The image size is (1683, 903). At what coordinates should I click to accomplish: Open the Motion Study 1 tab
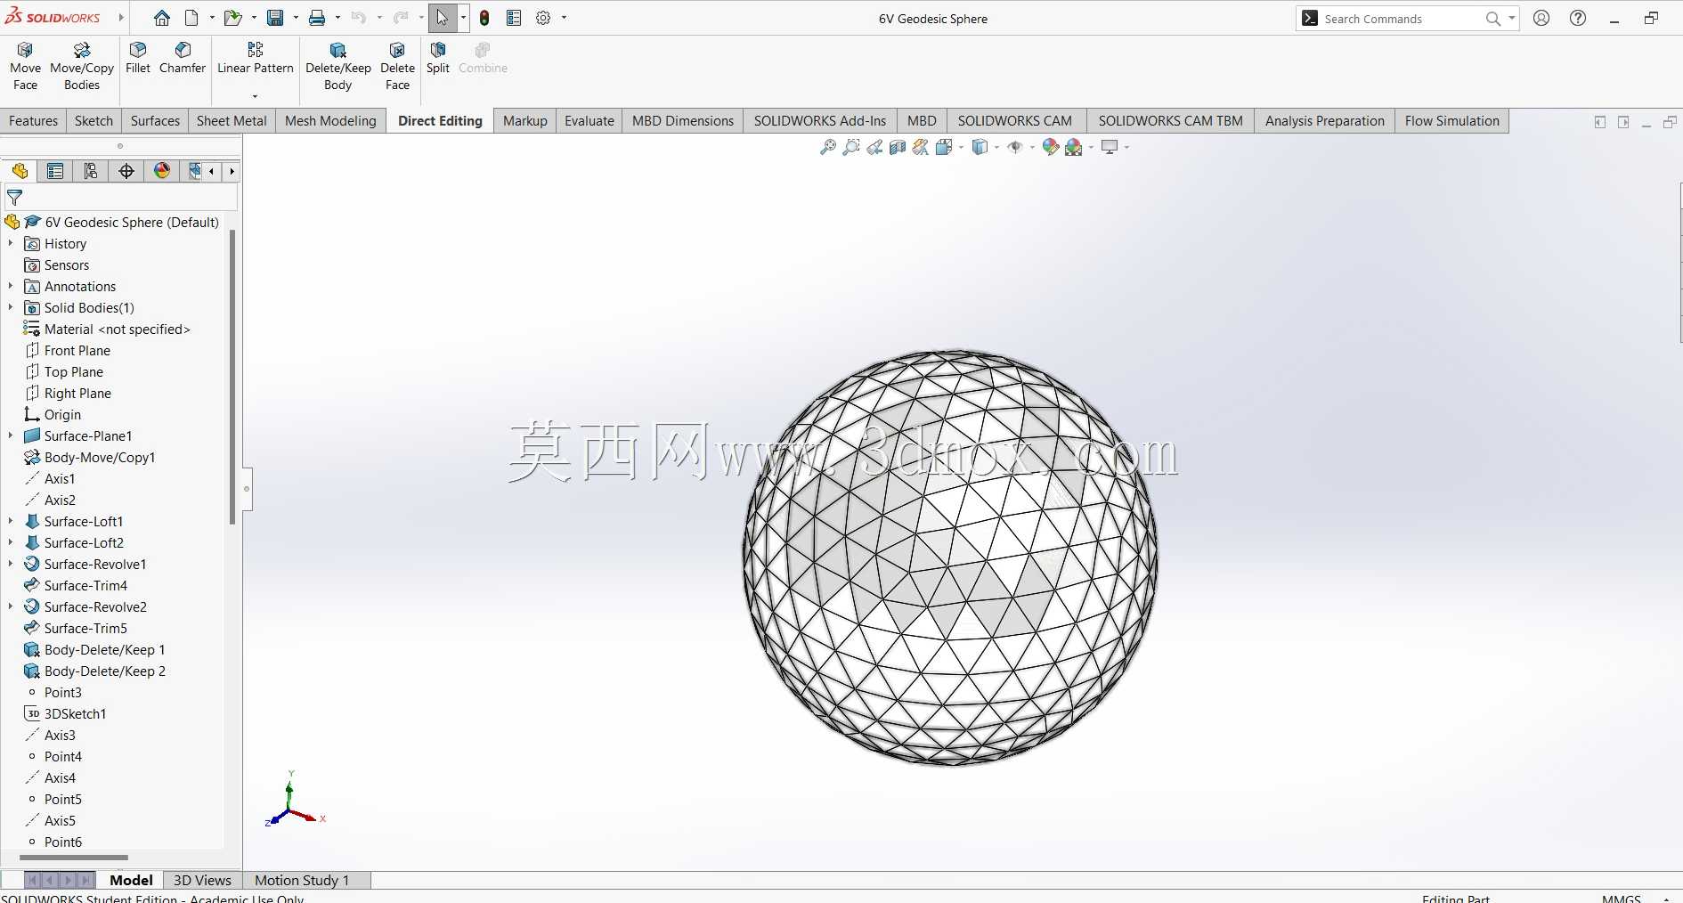302,880
